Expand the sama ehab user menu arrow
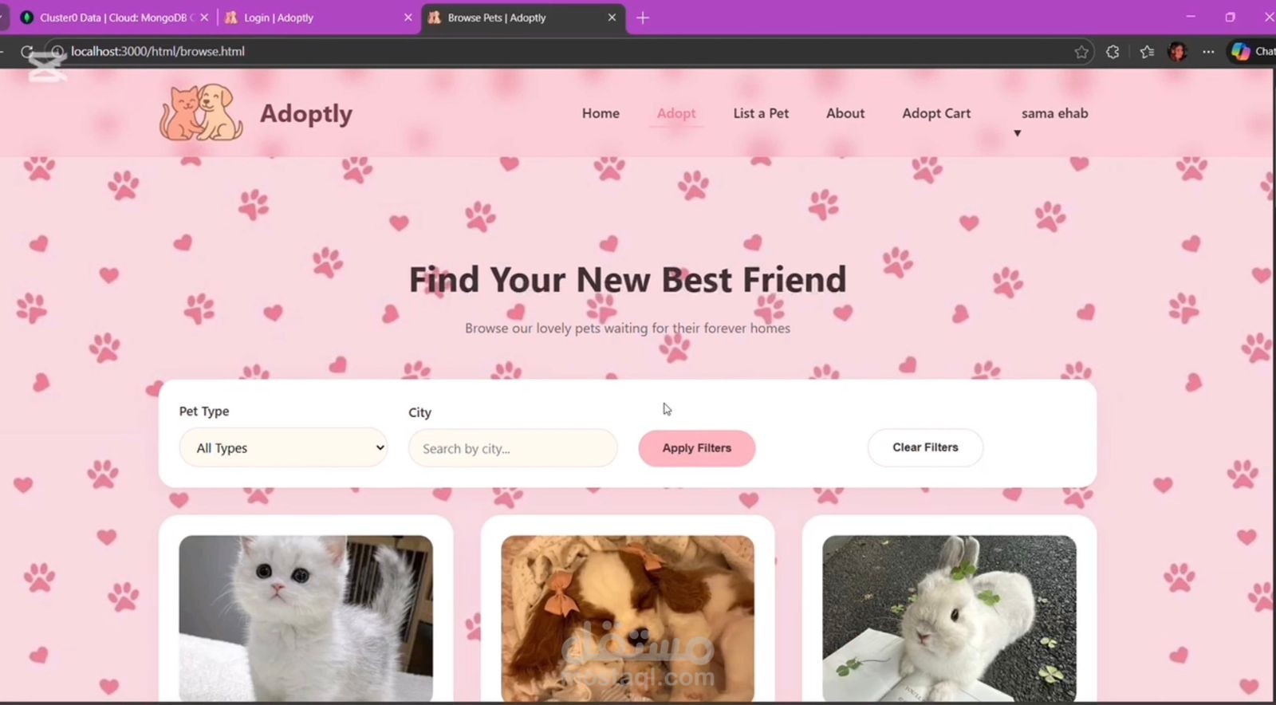Screen dimensions: 1276x705 pyautogui.click(x=1017, y=133)
